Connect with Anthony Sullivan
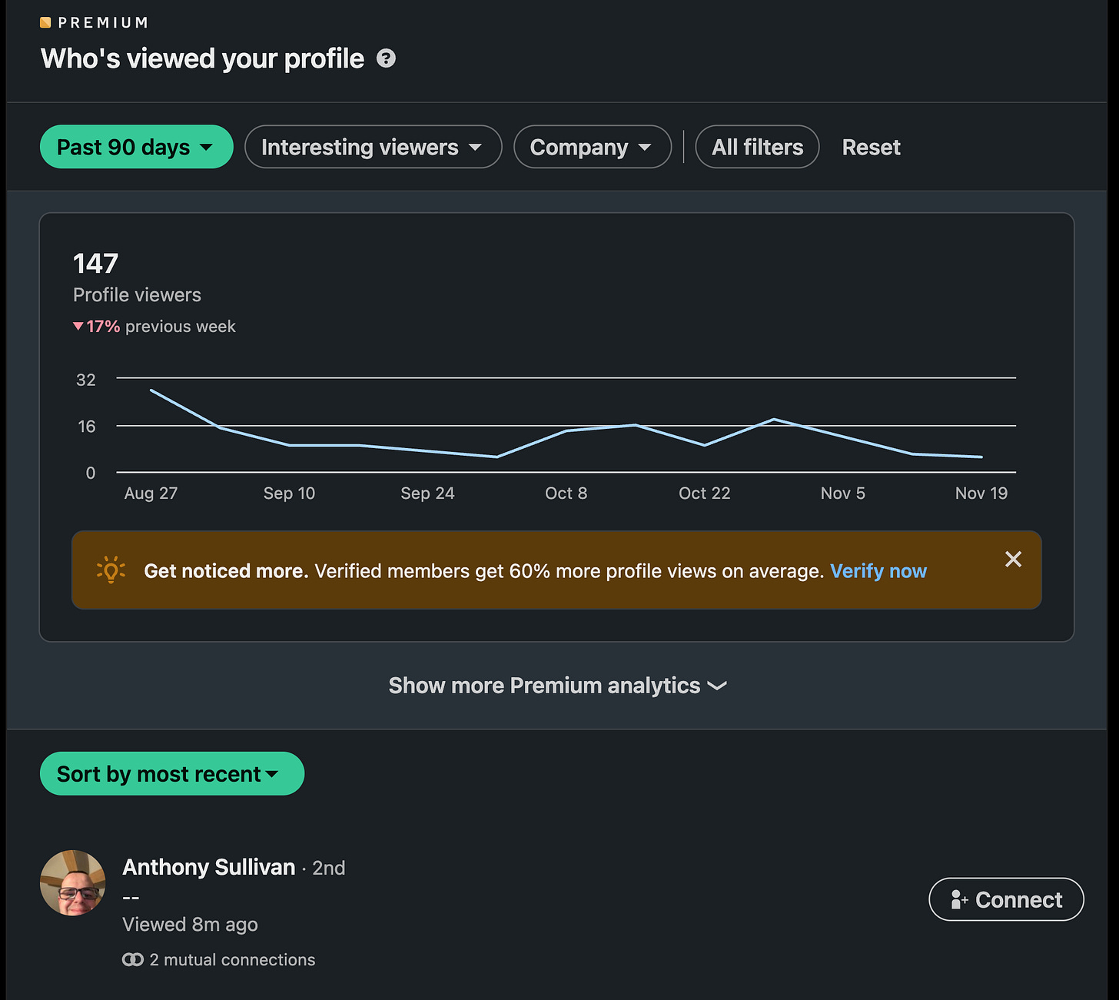This screenshot has height=1000, width=1119. coord(1006,899)
